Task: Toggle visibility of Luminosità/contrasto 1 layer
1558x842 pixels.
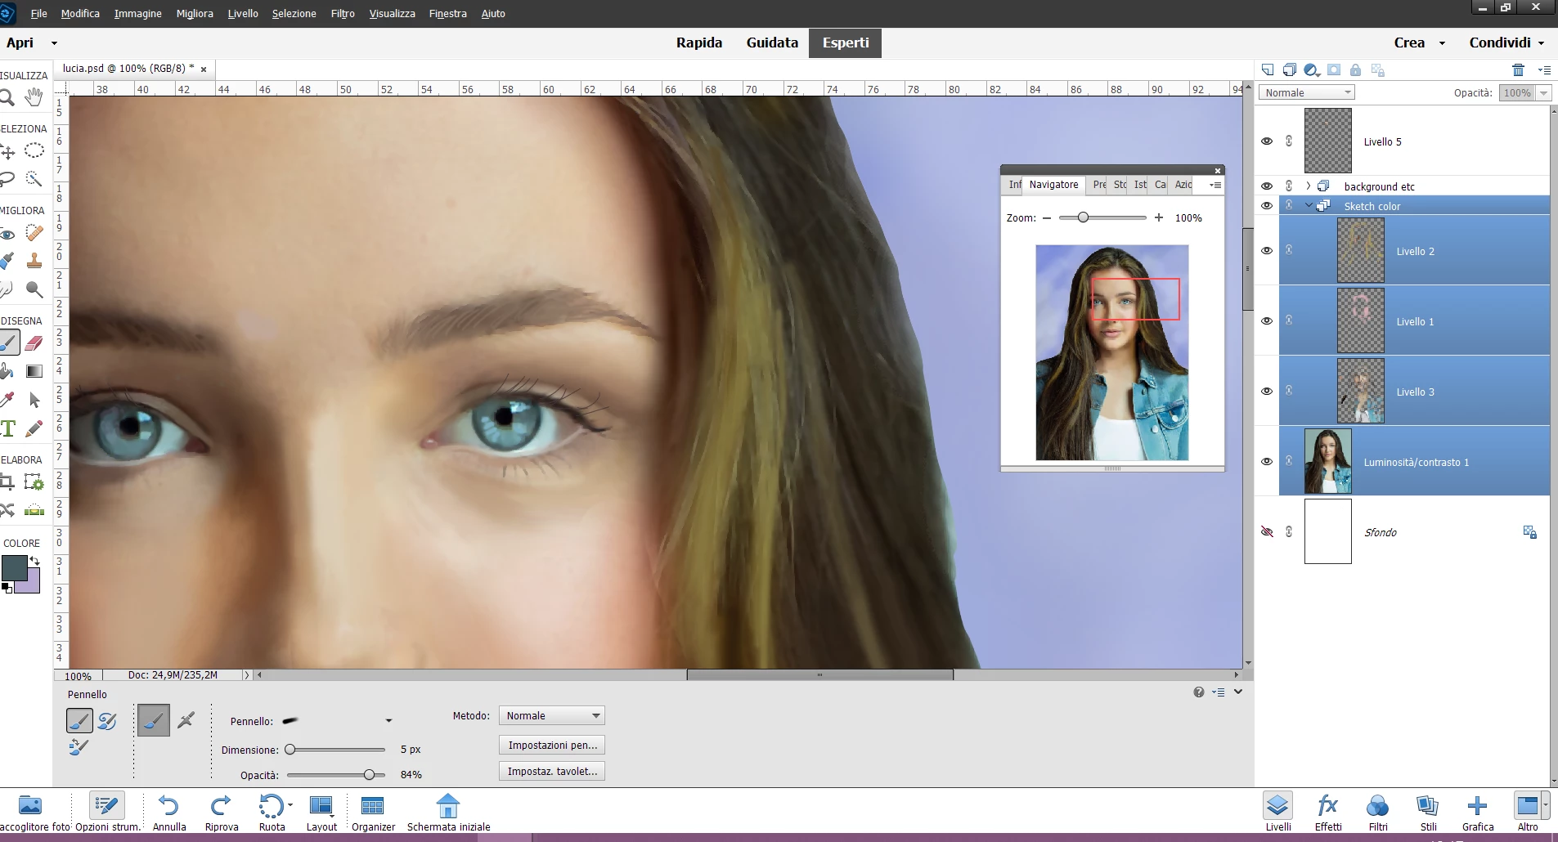Action: pos(1267,462)
